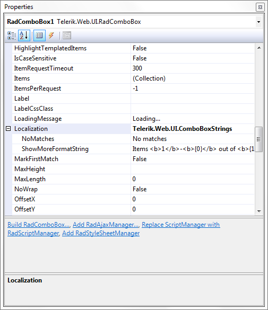Screen dimensions: 268x310
Task: Close the Properties panel
Action: pos(260,7)
